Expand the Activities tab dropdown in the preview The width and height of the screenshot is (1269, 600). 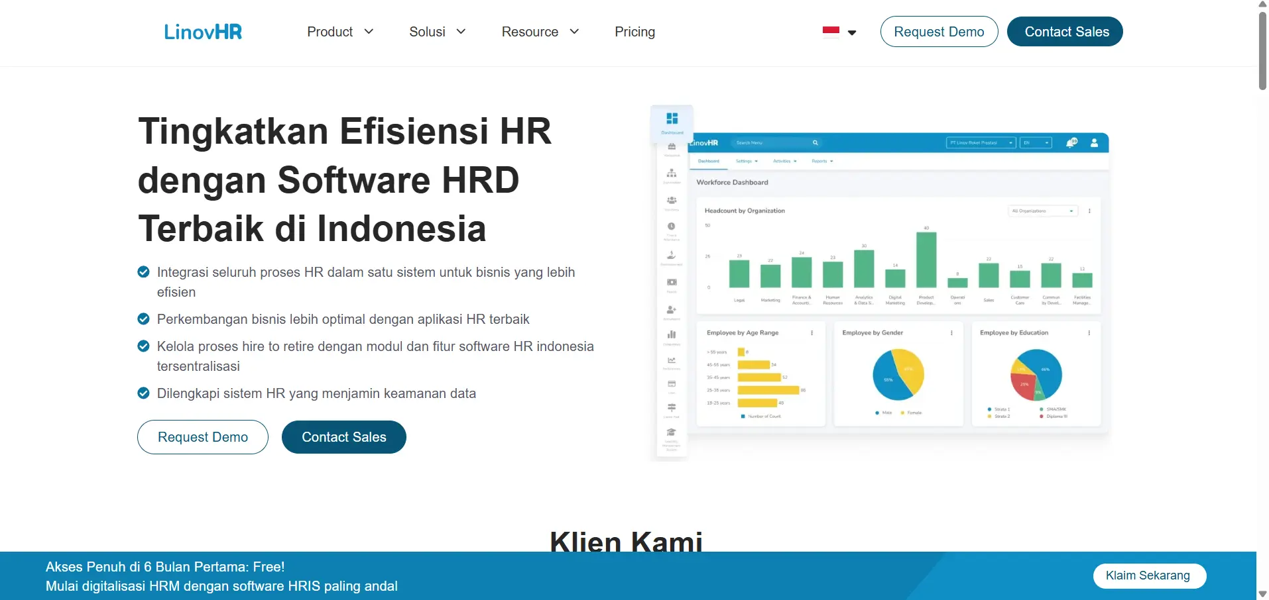(x=785, y=161)
